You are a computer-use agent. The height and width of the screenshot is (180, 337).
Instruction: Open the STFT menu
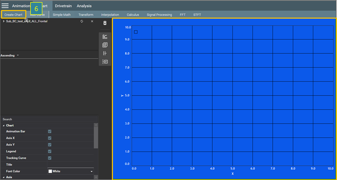[x=197, y=15]
